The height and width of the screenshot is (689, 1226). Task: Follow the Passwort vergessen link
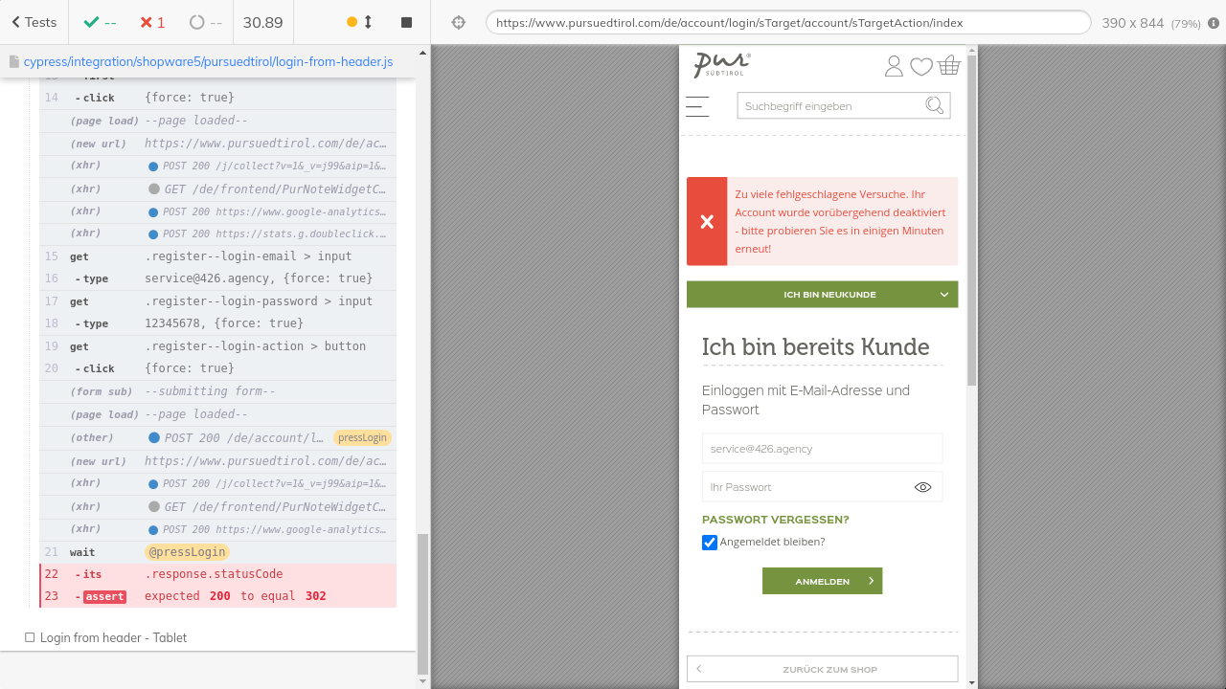pos(775,520)
